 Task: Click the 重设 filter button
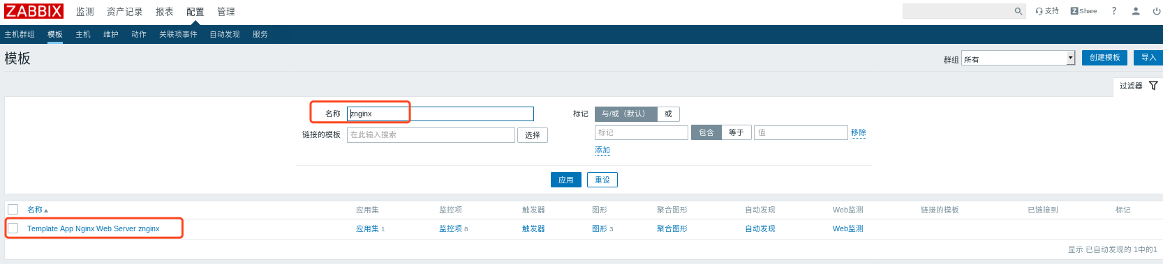[x=602, y=180]
